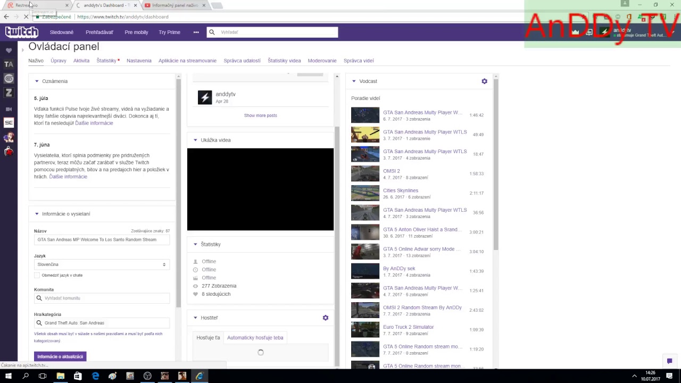Screen dimensions: 681x383
Task: Open Windows taskbar search
Action: click(x=26, y=376)
